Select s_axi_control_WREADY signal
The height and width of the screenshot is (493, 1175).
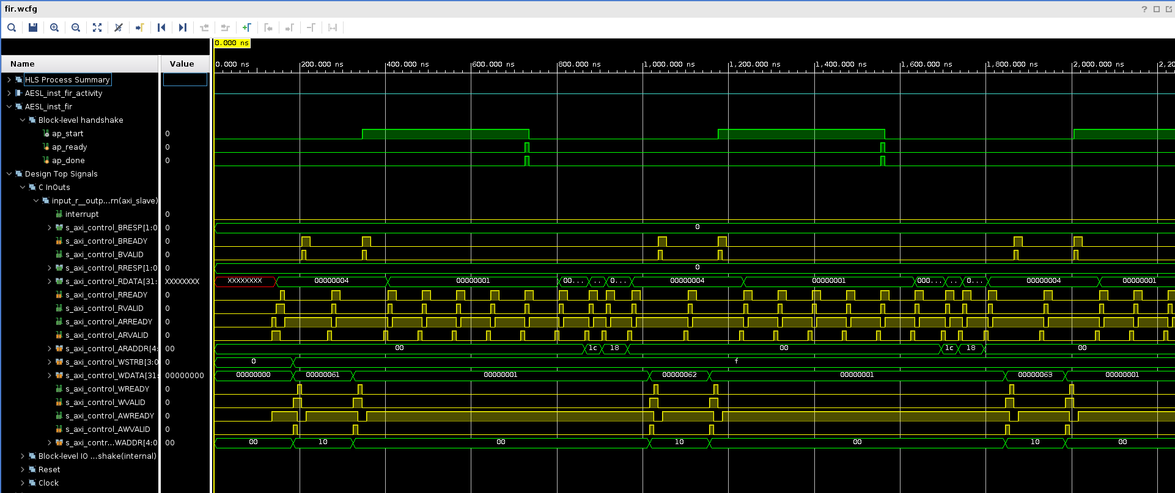point(107,389)
